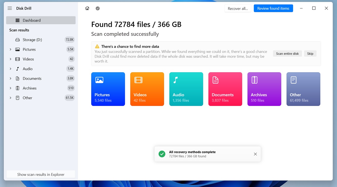Open the hamburger menu

click(x=10, y=8)
